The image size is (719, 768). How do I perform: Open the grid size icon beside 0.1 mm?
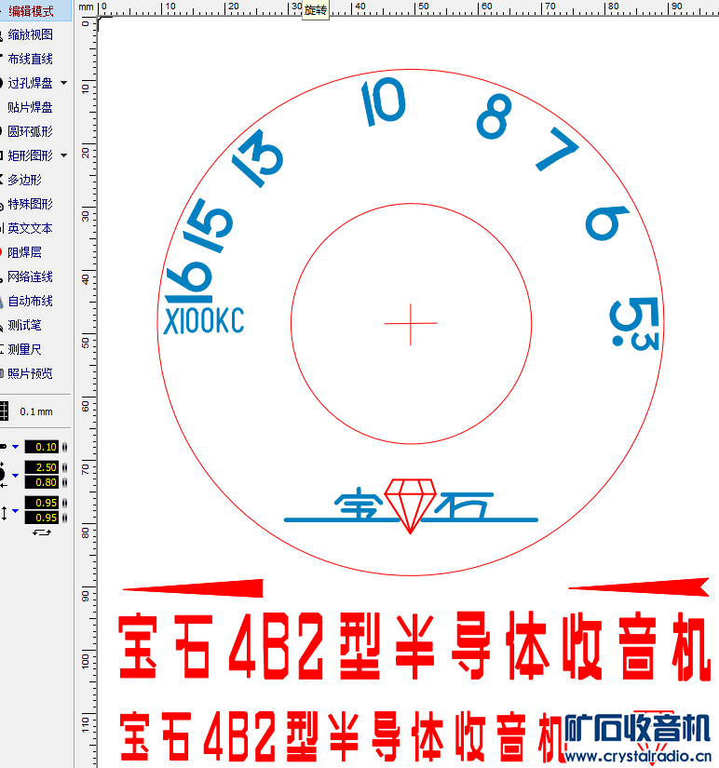click(x=4, y=411)
